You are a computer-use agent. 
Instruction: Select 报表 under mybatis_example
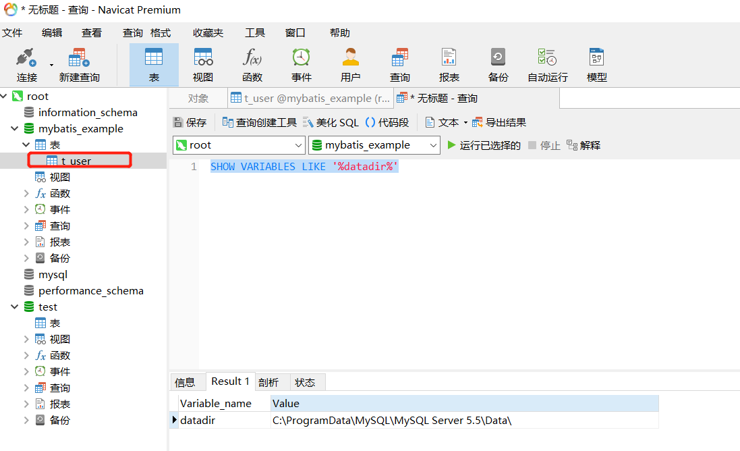click(59, 242)
